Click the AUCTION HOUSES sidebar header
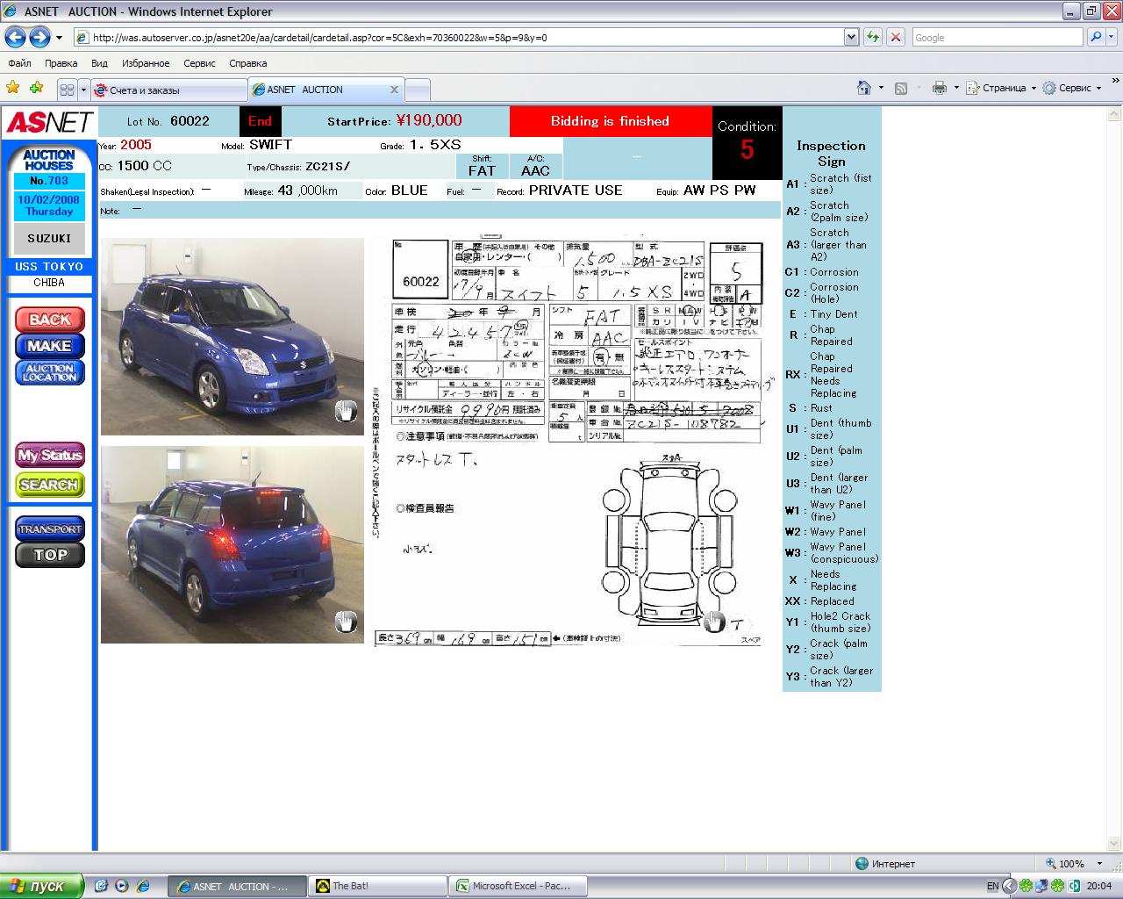The width and height of the screenshot is (1123, 899). (x=49, y=160)
